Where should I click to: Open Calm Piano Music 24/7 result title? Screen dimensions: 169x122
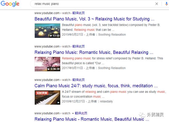[x=96, y=86]
